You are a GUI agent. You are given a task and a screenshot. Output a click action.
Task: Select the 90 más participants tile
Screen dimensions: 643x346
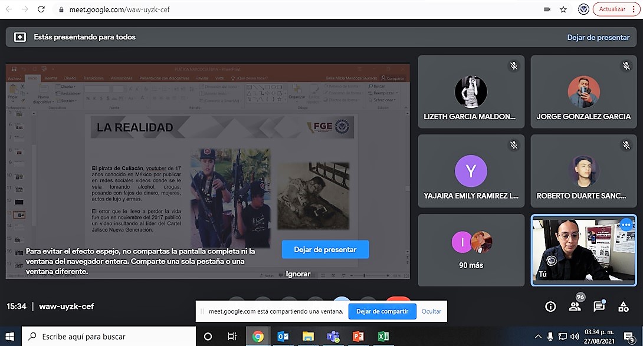471,250
